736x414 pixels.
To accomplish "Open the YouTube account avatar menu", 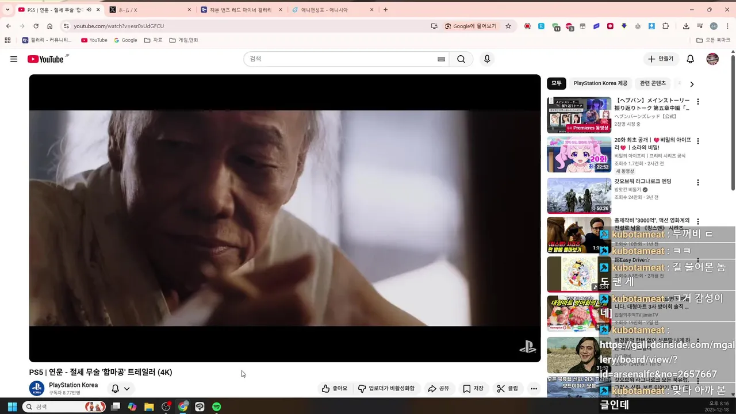I will (712, 59).
